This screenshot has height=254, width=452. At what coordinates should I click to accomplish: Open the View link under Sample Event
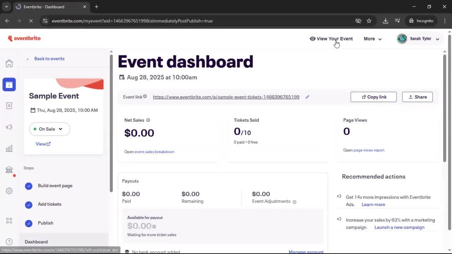tap(43, 144)
